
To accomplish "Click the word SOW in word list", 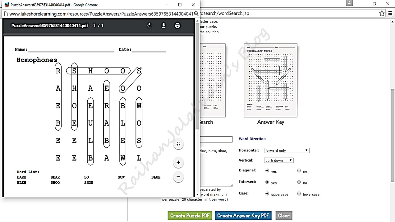I will 121,177.
